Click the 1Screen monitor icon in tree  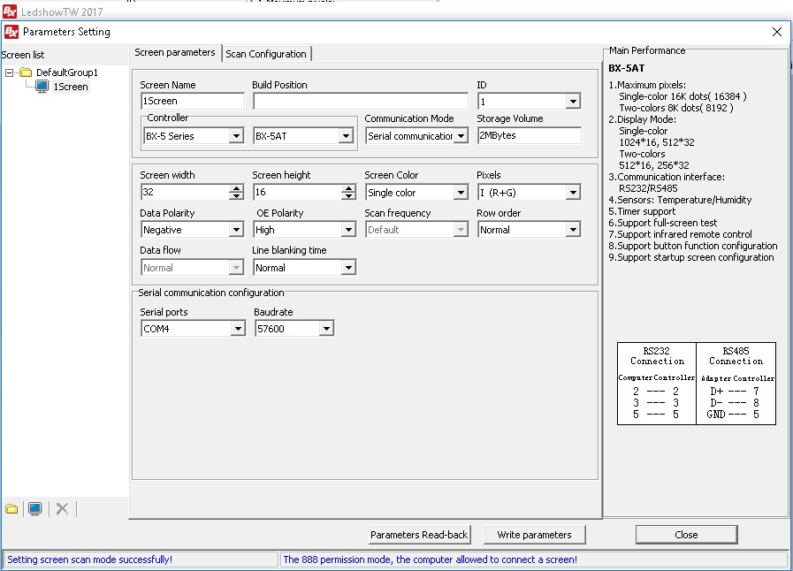click(42, 87)
